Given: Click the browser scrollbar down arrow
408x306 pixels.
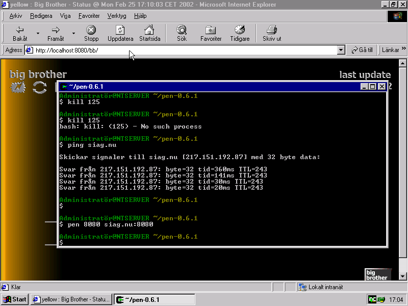Looking at the screenshot, I should pos(402,276).
